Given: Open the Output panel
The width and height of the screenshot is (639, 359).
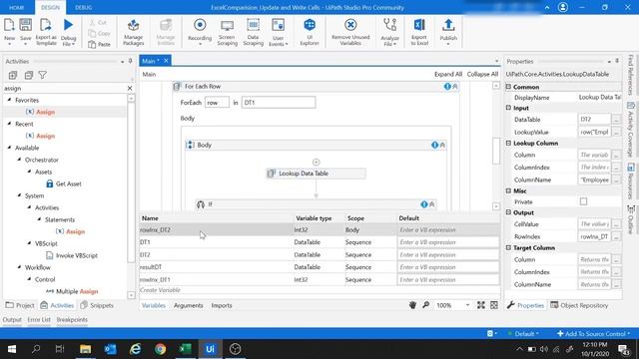Looking at the screenshot, I should click(x=12, y=319).
